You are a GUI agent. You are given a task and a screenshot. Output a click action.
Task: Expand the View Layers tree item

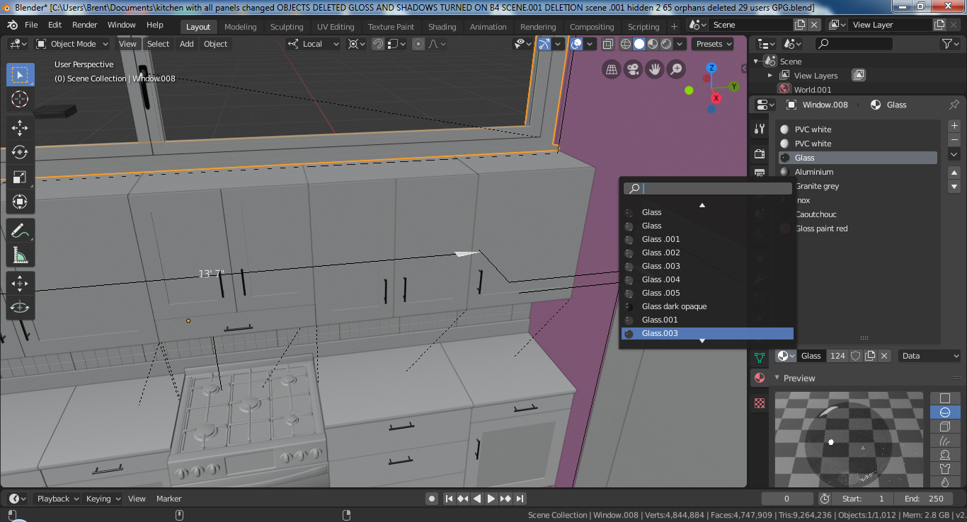point(770,76)
